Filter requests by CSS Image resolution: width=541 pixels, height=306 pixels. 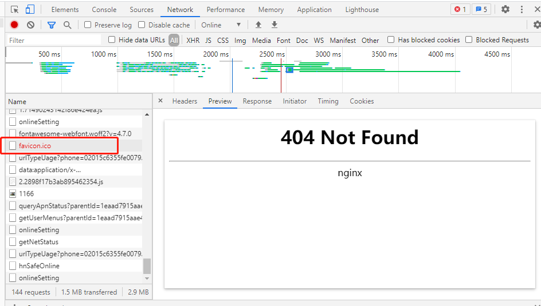(222, 40)
